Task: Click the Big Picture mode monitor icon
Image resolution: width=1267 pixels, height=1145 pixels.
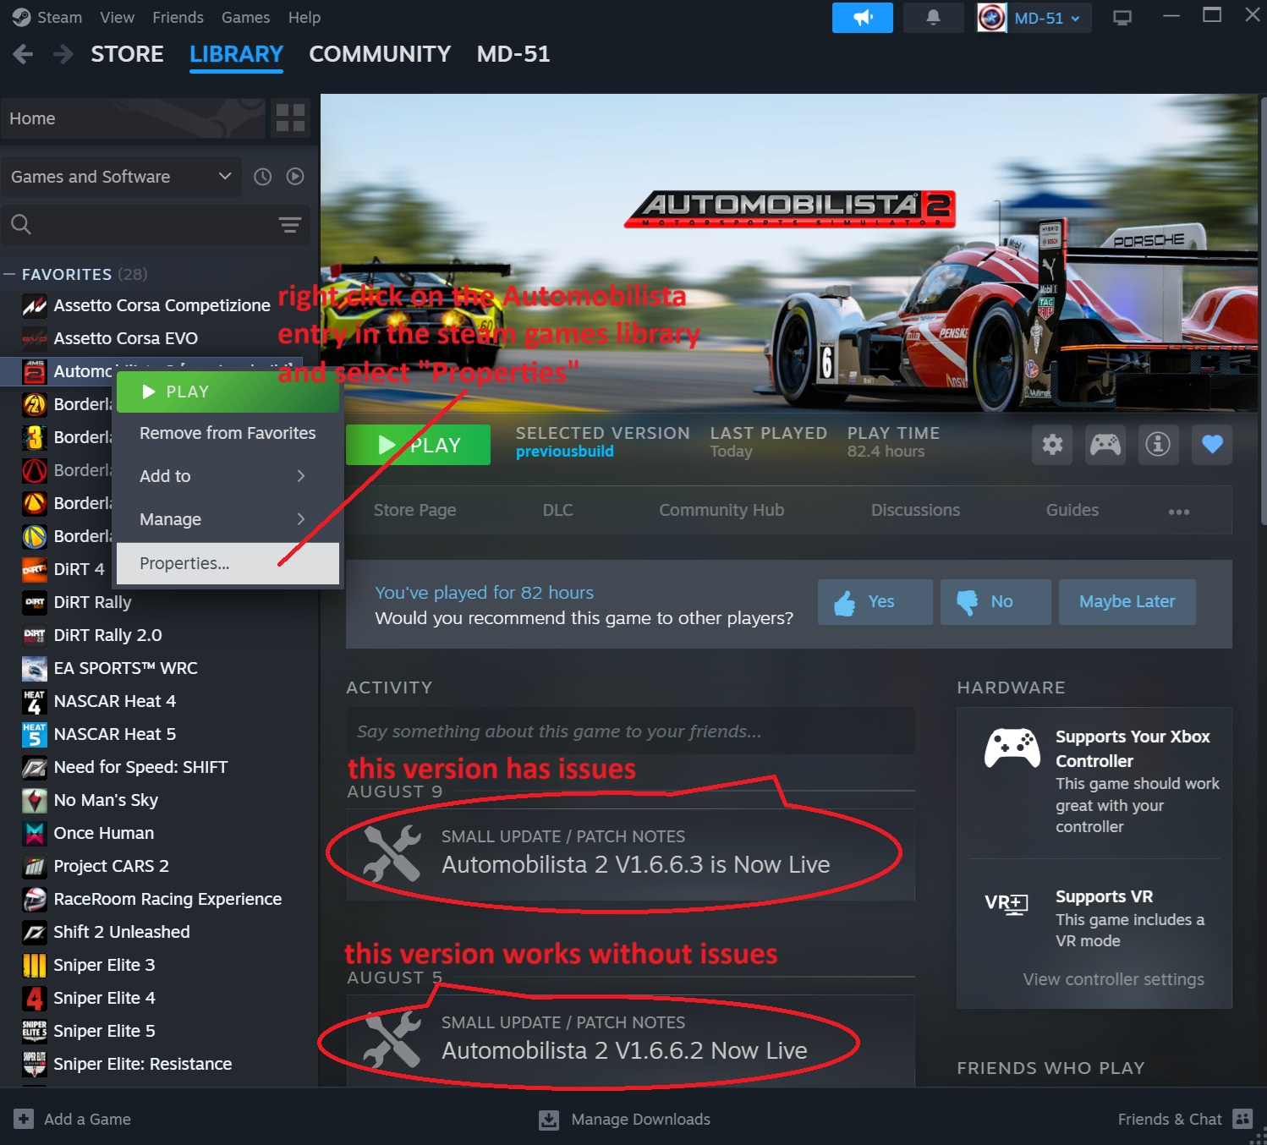Action: point(1122,18)
